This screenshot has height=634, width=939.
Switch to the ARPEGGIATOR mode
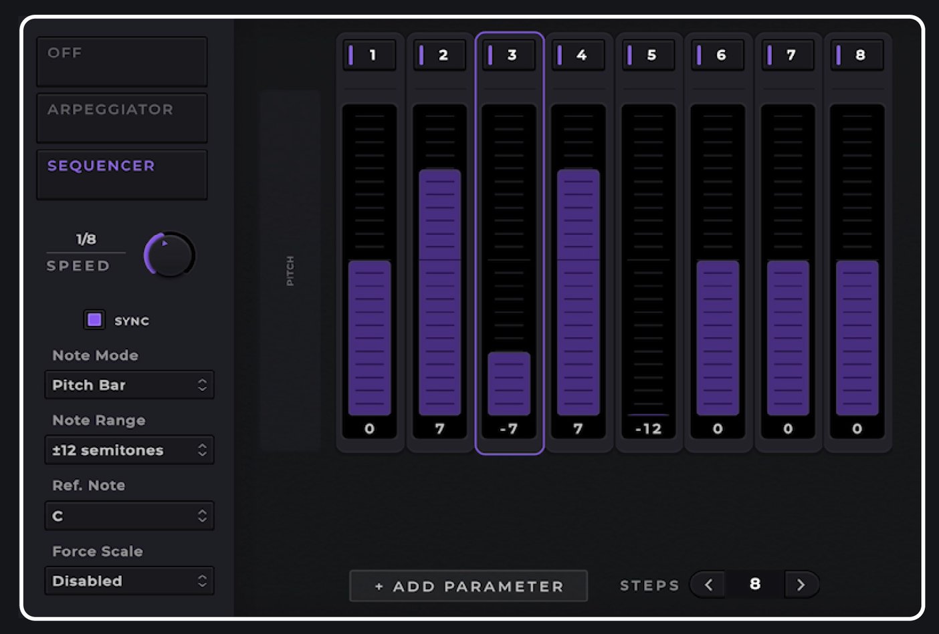coord(121,118)
